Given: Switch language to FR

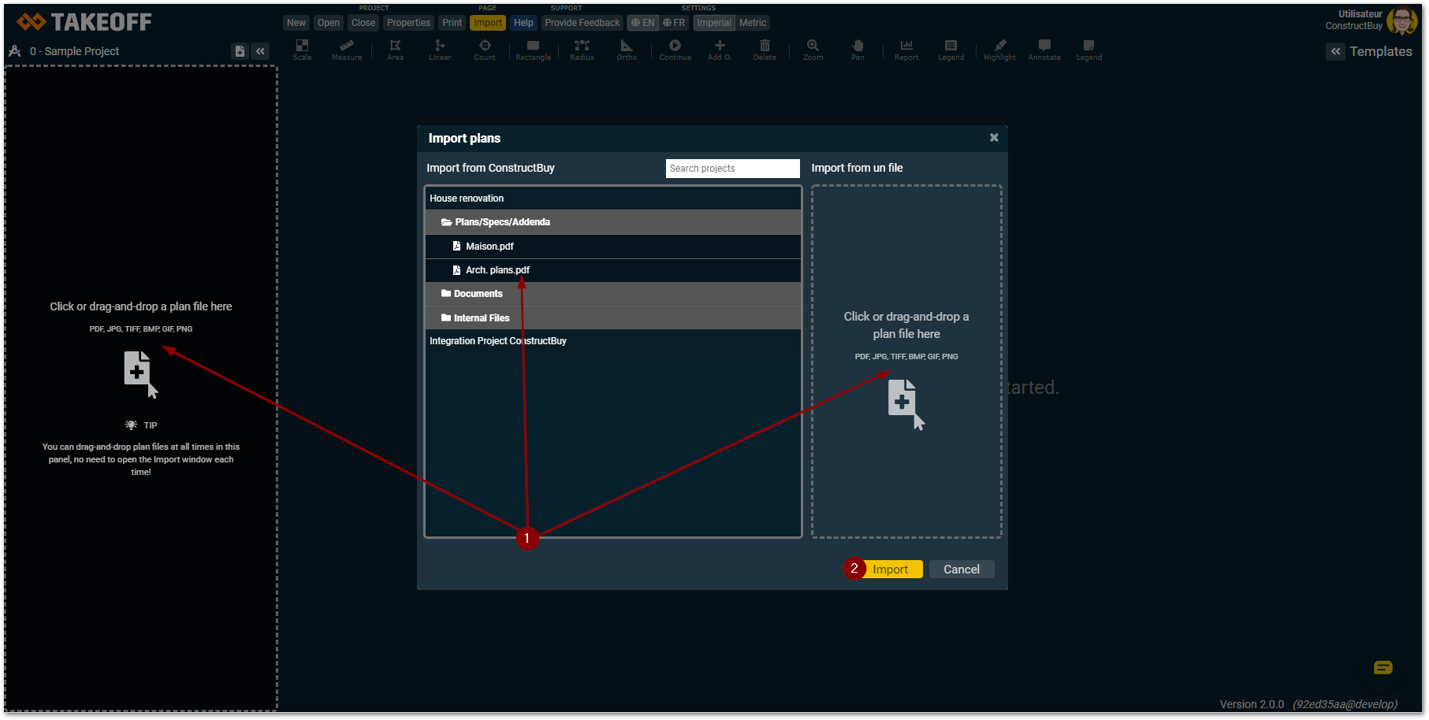Looking at the screenshot, I should click(x=674, y=23).
